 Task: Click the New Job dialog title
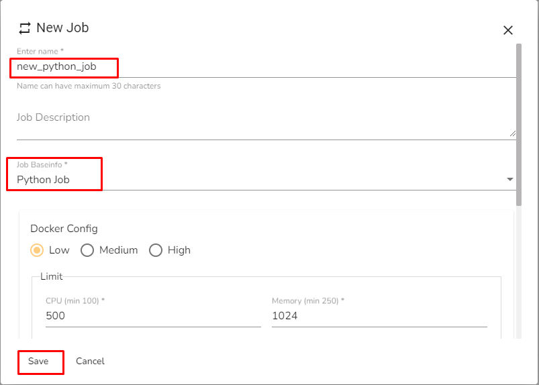62,28
